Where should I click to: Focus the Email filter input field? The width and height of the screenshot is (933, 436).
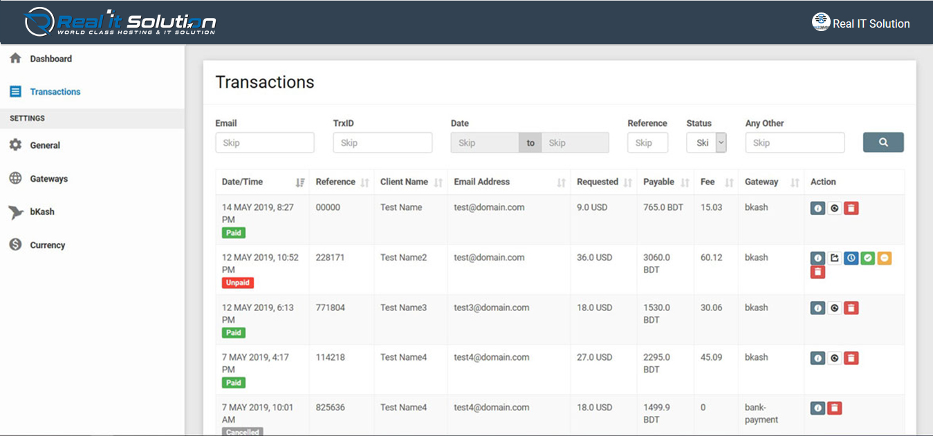tap(265, 143)
